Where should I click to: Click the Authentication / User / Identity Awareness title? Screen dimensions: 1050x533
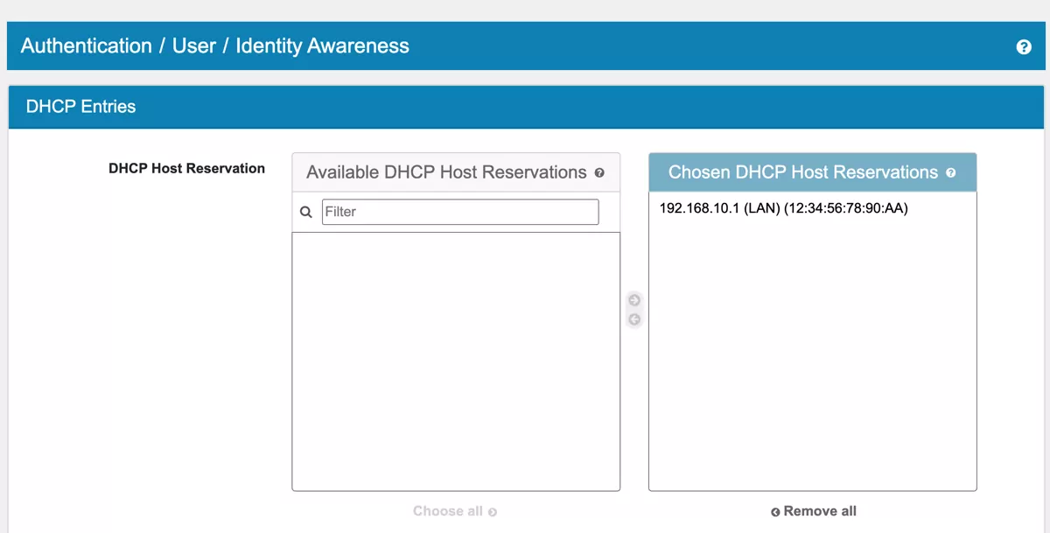[x=216, y=46]
